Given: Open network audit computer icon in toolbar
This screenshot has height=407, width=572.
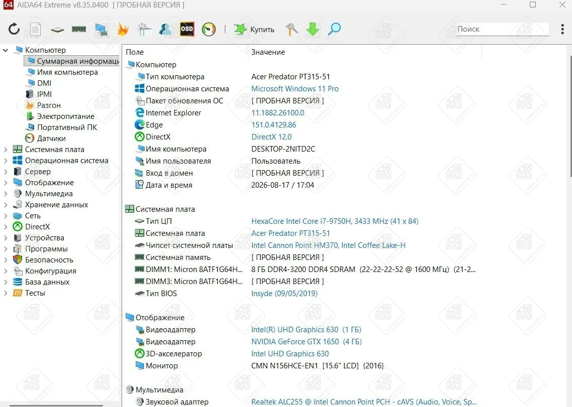Looking at the screenshot, I should coord(101,30).
